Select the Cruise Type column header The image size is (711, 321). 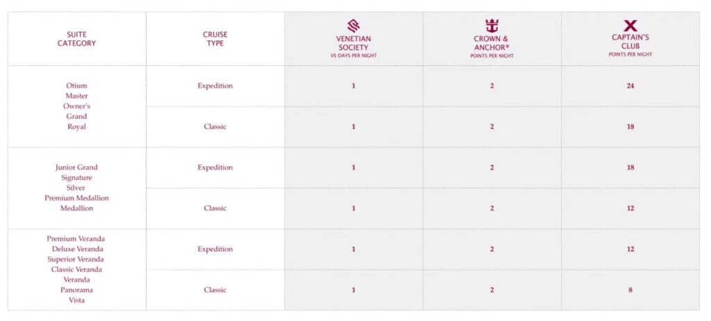tap(215, 39)
